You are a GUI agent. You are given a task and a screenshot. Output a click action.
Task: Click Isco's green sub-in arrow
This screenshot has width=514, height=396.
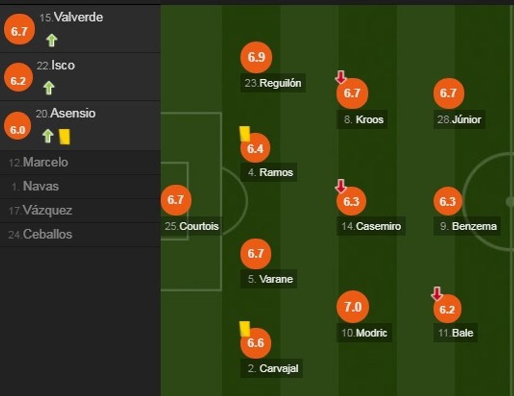49,88
